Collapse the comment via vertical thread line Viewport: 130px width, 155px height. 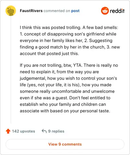point(11,70)
